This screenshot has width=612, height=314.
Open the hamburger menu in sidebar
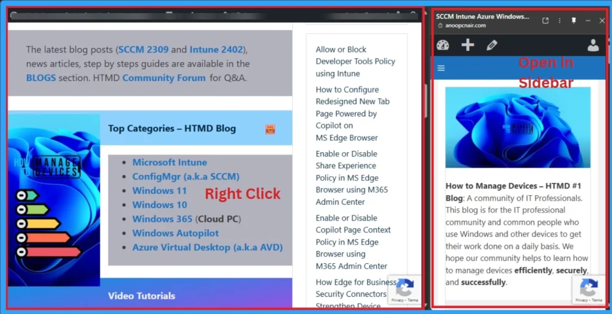pos(441,68)
